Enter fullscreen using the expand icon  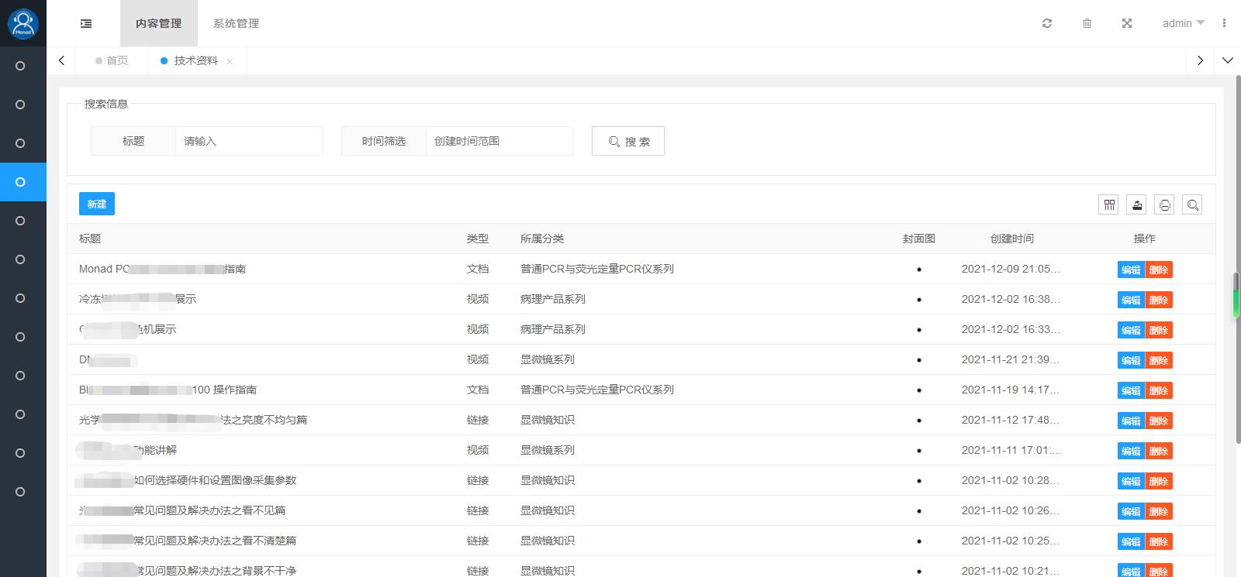pos(1127,23)
